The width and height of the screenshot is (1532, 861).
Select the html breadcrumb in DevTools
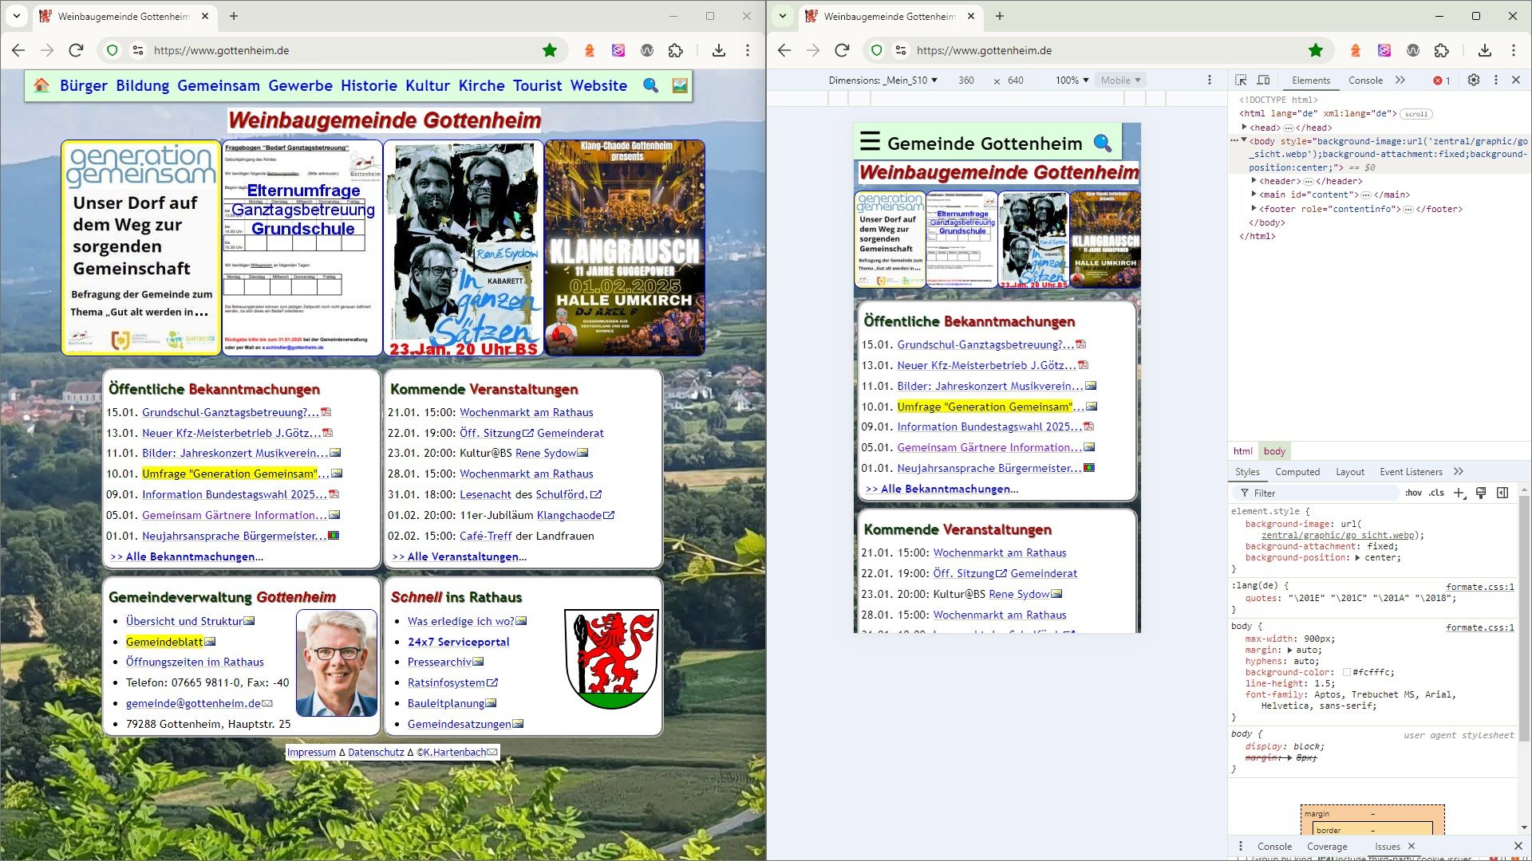tap(1243, 450)
